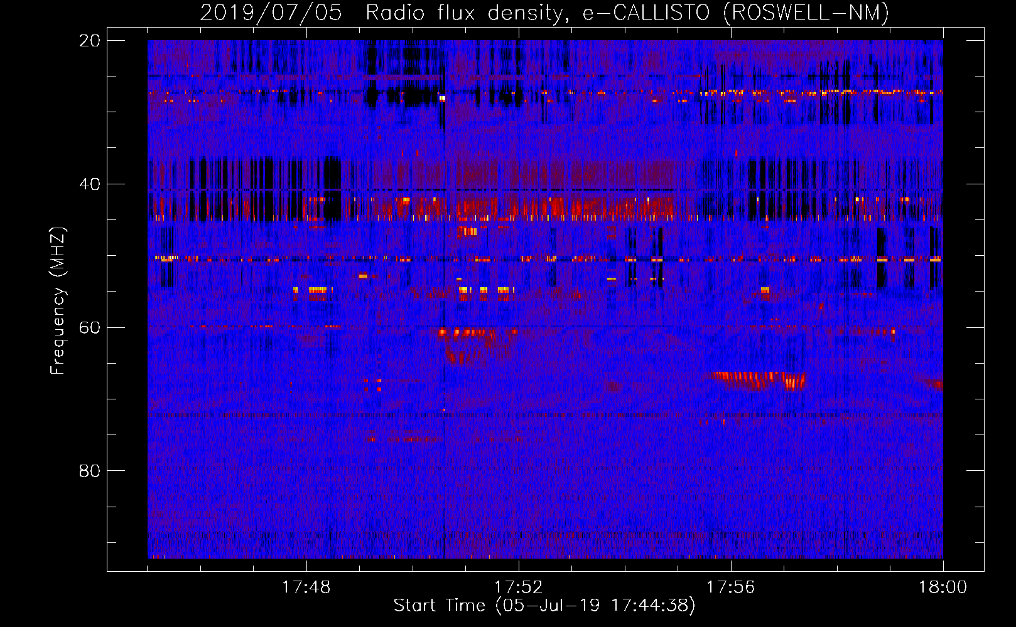Click the plot title "2019/07/05 Radio flux density, e-CALLISTO (ROSWELL-NM)"
The width and height of the screenshot is (1016, 627).
click(x=544, y=13)
